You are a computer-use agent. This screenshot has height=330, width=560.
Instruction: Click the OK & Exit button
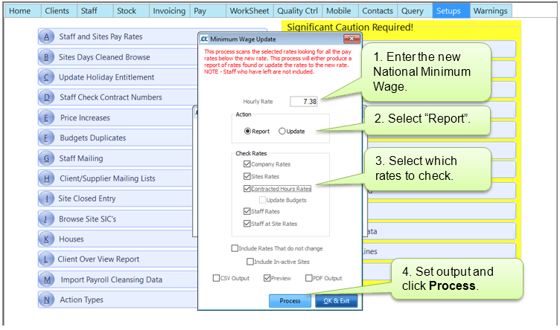(337, 301)
